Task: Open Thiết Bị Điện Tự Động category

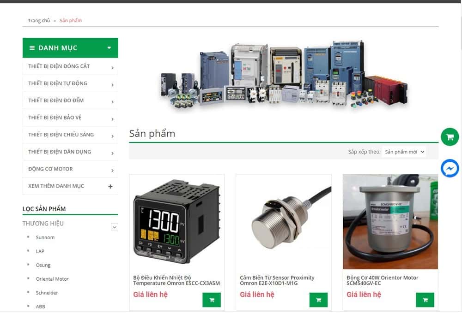Action: pyautogui.click(x=58, y=83)
